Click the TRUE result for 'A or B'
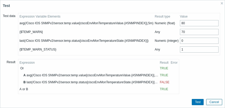Screen dimensions: 225x108 pyautogui.click(x=164, y=89)
